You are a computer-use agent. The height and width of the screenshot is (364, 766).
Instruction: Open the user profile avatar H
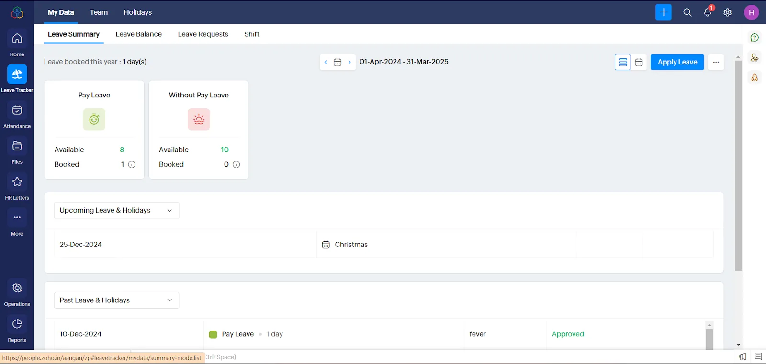pos(752,12)
